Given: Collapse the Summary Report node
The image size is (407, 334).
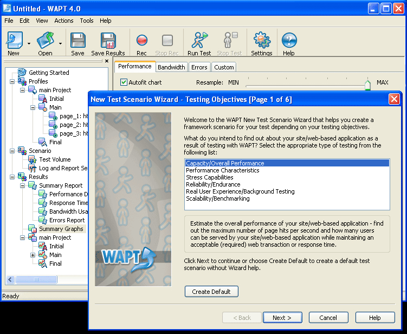Looking at the screenshot, I should coord(22,185).
